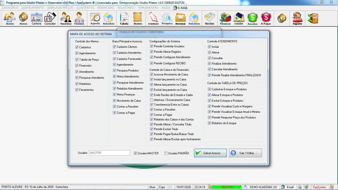This screenshot has width=338, height=190.
Task: Toggle Permitir Alterar/Excluir após fechamento checkbox
Action: [152, 139]
